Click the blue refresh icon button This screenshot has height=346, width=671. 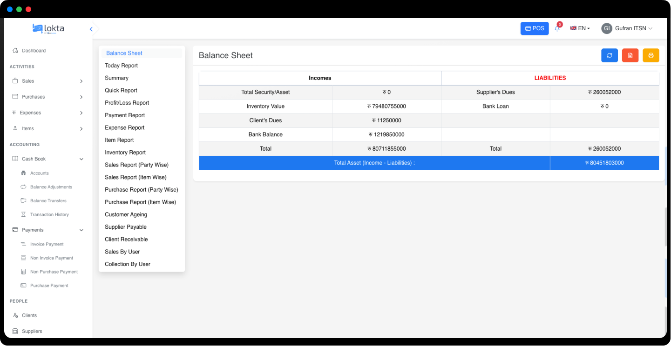pos(610,55)
